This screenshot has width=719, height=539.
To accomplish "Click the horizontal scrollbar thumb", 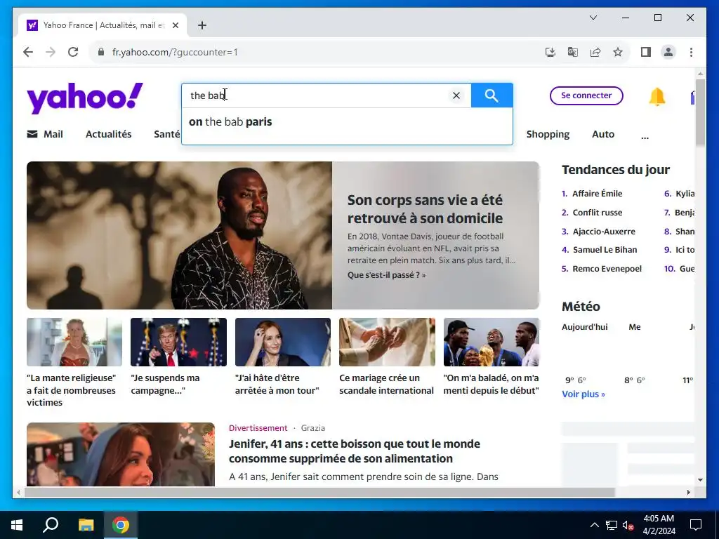I will pos(319,492).
